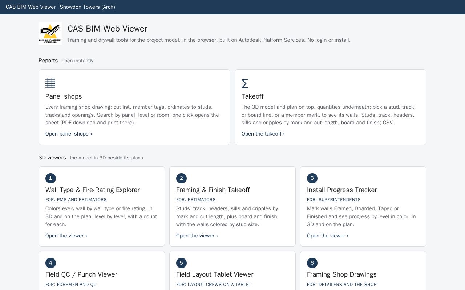
Task: Select the Install Progress Tracker title
Action: [x=342, y=190]
